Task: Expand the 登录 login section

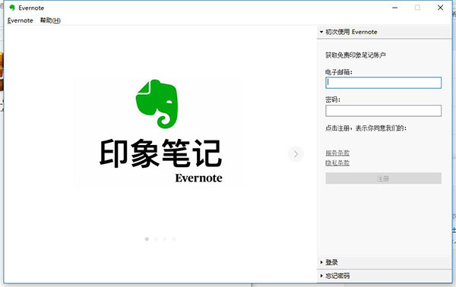Action: [384, 262]
